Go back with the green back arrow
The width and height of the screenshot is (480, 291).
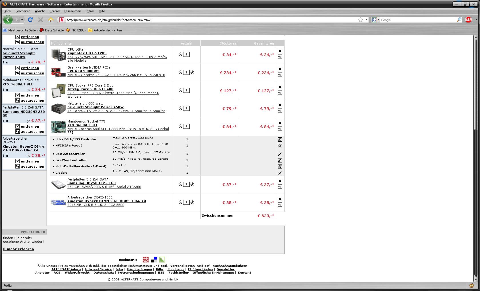(x=8, y=20)
